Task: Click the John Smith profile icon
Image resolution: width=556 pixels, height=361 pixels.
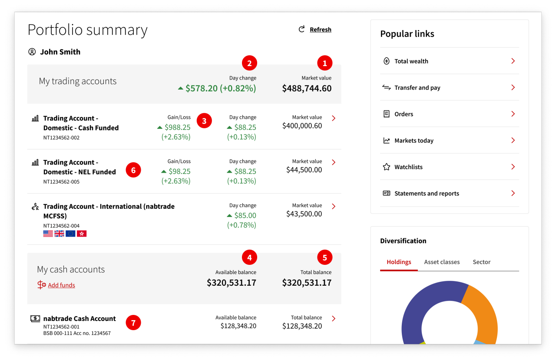Action: pos(32,52)
